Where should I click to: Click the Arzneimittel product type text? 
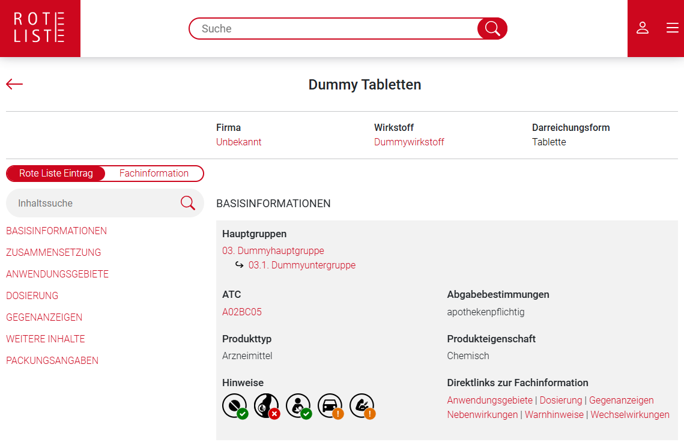247,356
